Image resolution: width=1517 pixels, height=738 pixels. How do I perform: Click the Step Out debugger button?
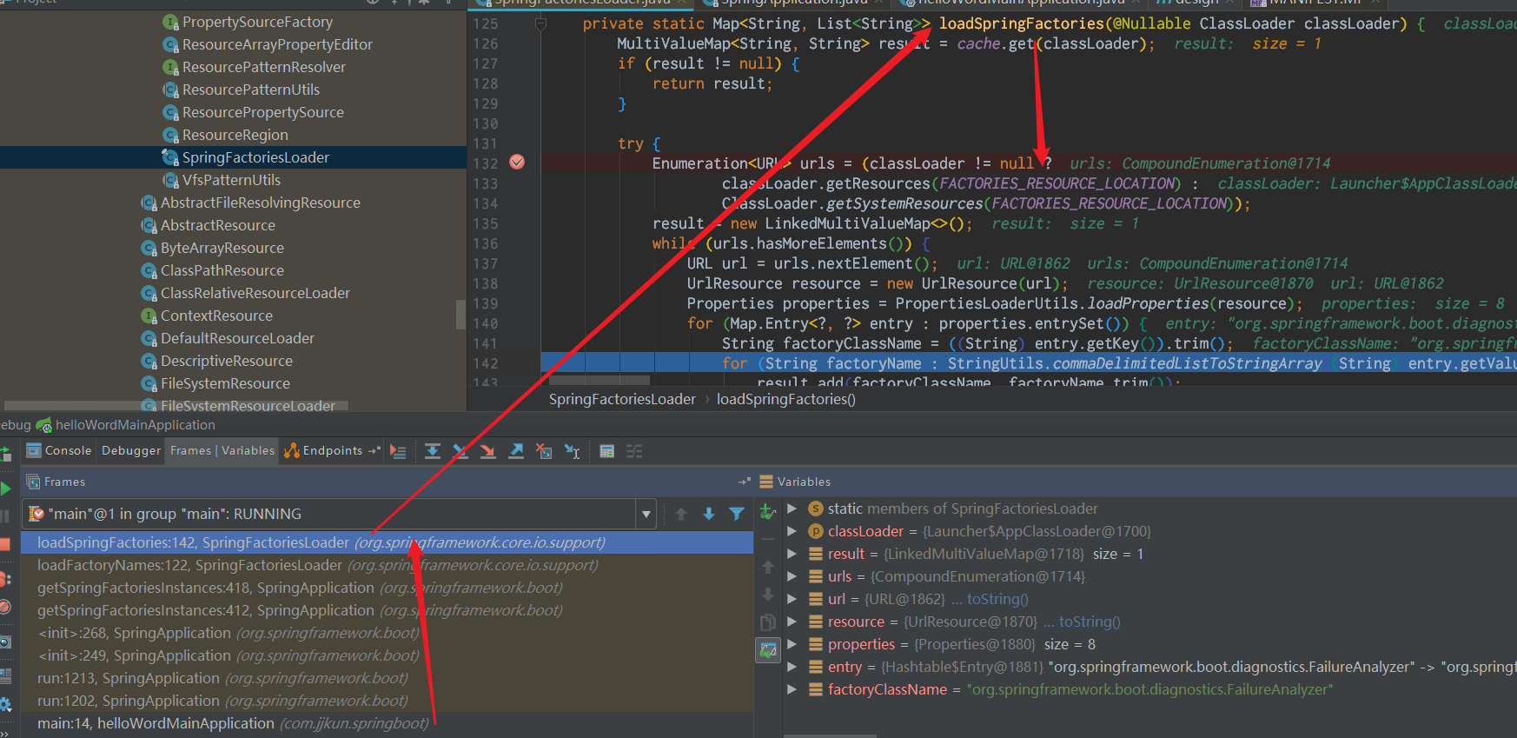[x=516, y=451]
